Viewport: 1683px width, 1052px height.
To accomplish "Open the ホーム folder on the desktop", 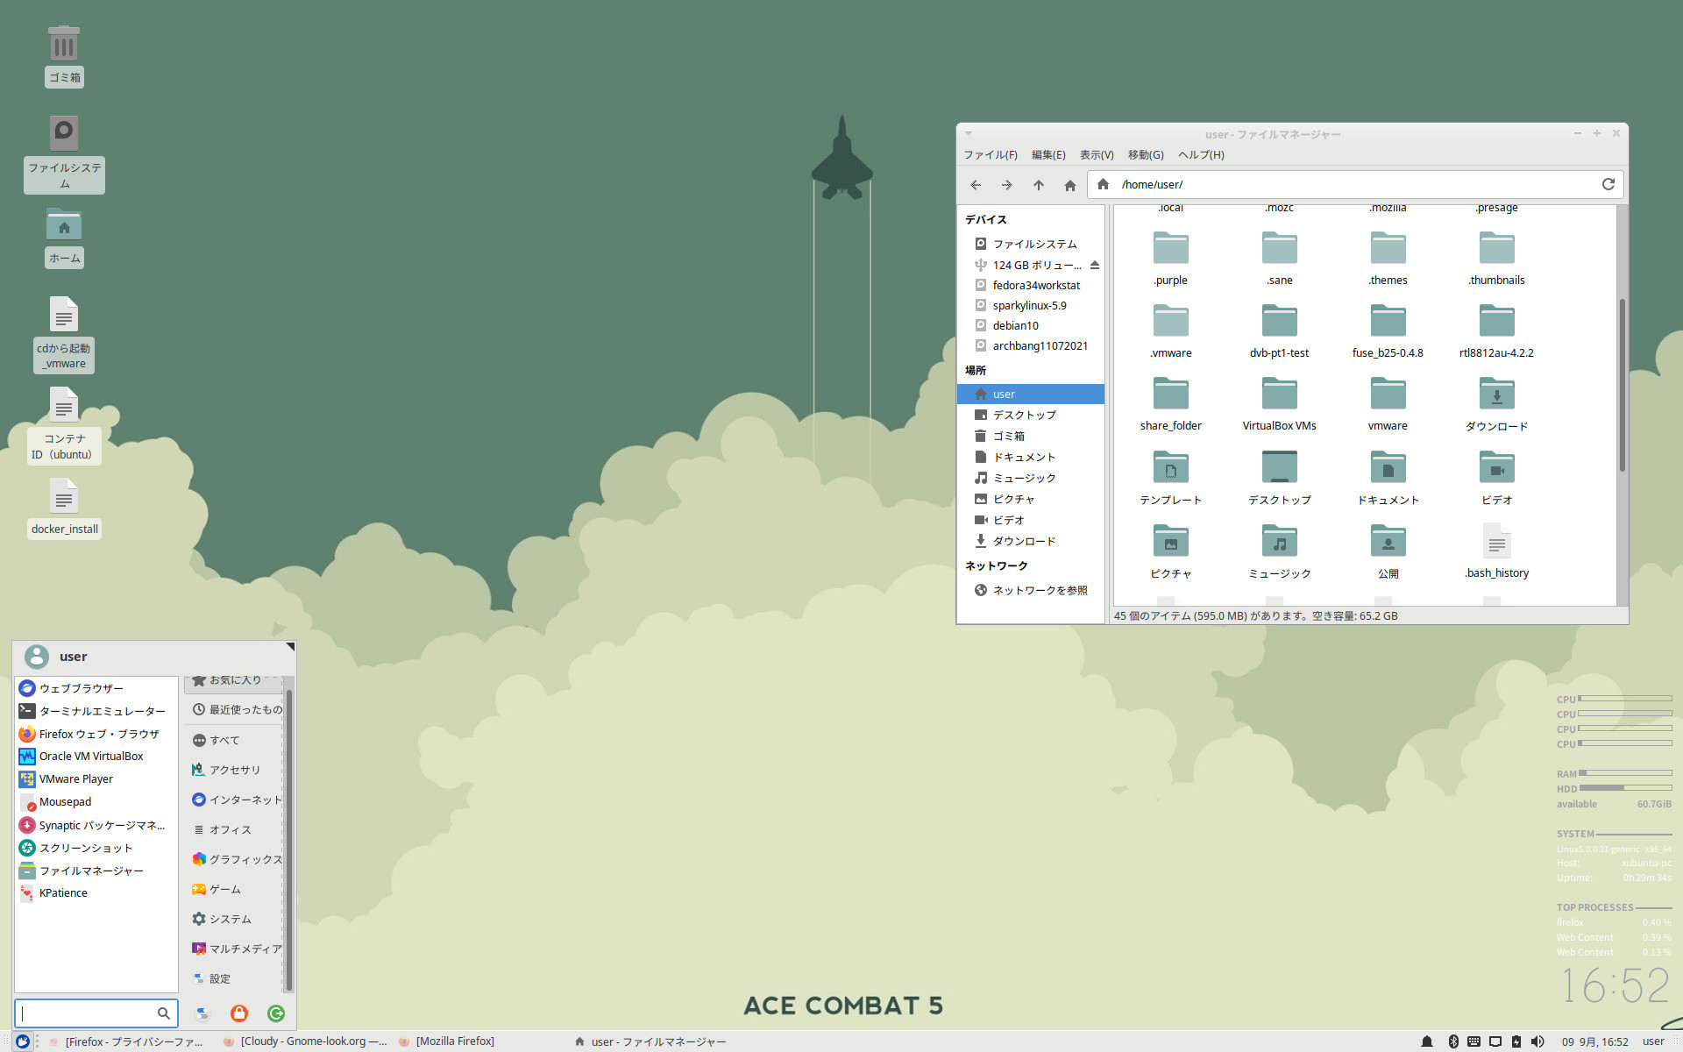I will tap(64, 237).
